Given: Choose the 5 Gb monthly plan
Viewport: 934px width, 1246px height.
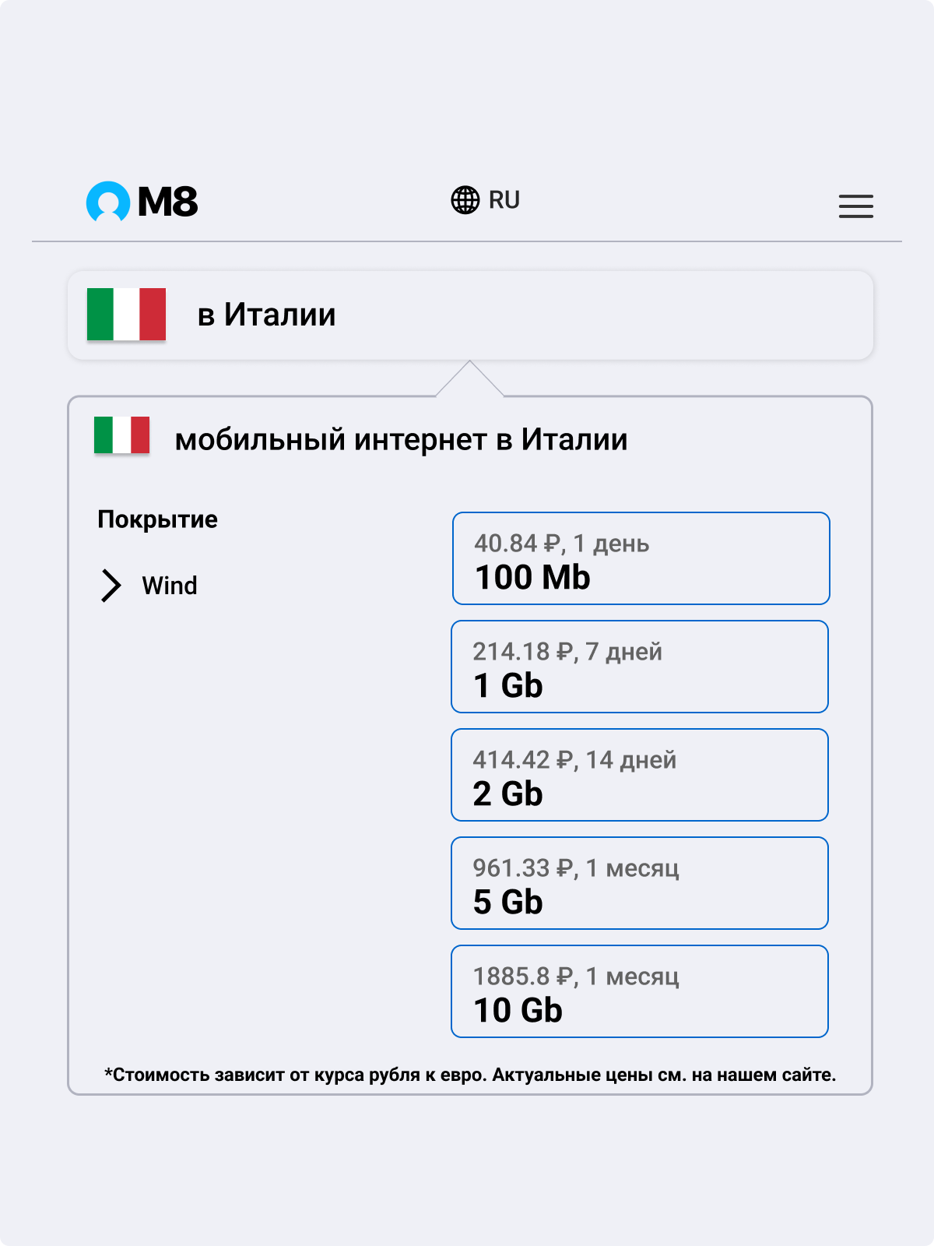Looking at the screenshot, I should pos(640,883).
